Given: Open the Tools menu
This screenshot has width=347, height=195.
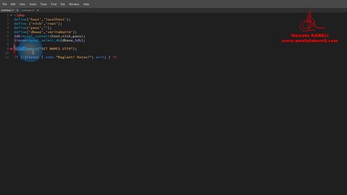Looking at the screenshot, I should point(43,4).
